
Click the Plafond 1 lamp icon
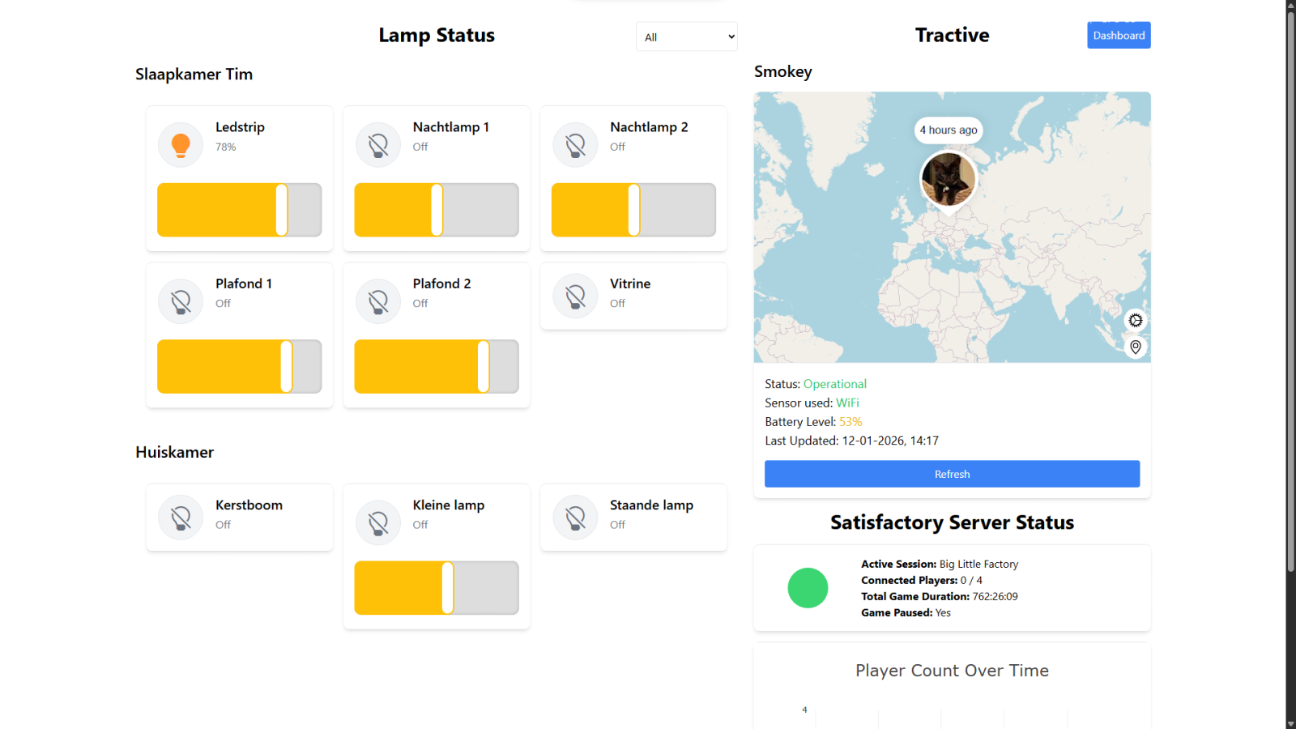180,301
